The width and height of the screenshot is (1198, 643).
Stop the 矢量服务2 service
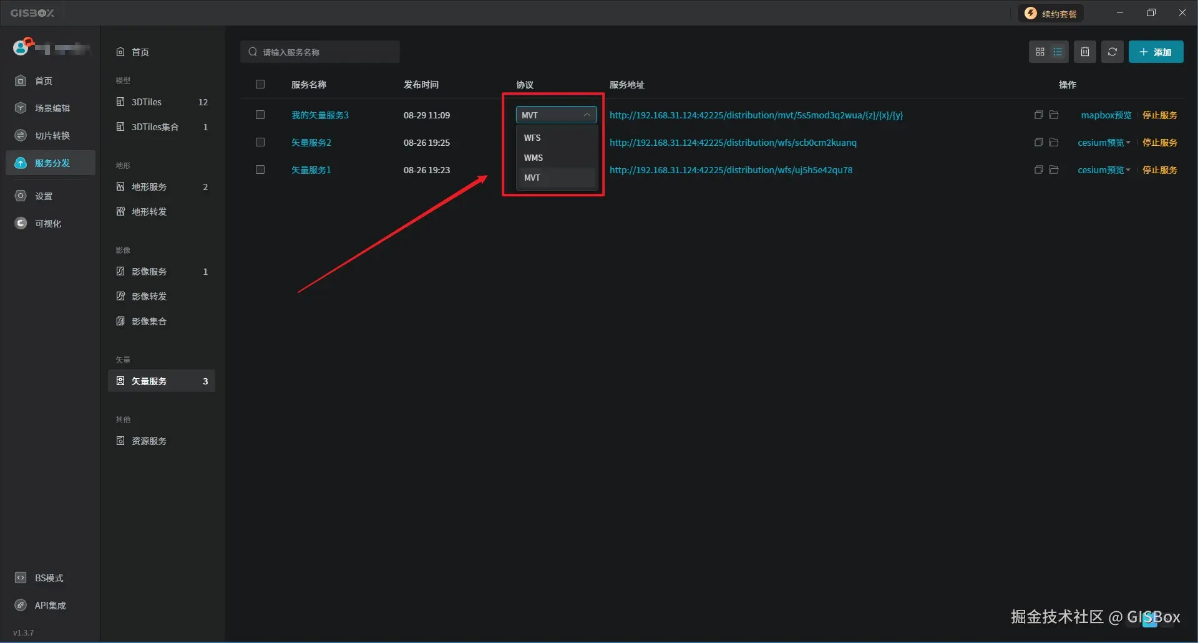coord(1159,143)
